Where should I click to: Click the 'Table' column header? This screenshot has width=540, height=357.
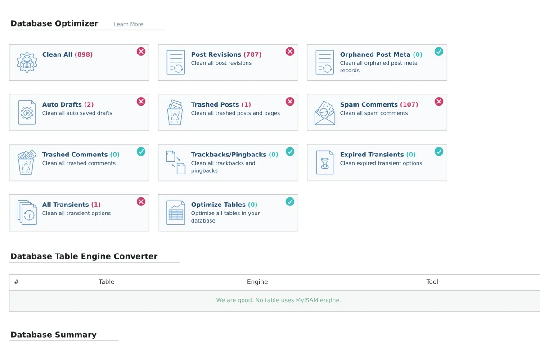click(x=107, y=282)
